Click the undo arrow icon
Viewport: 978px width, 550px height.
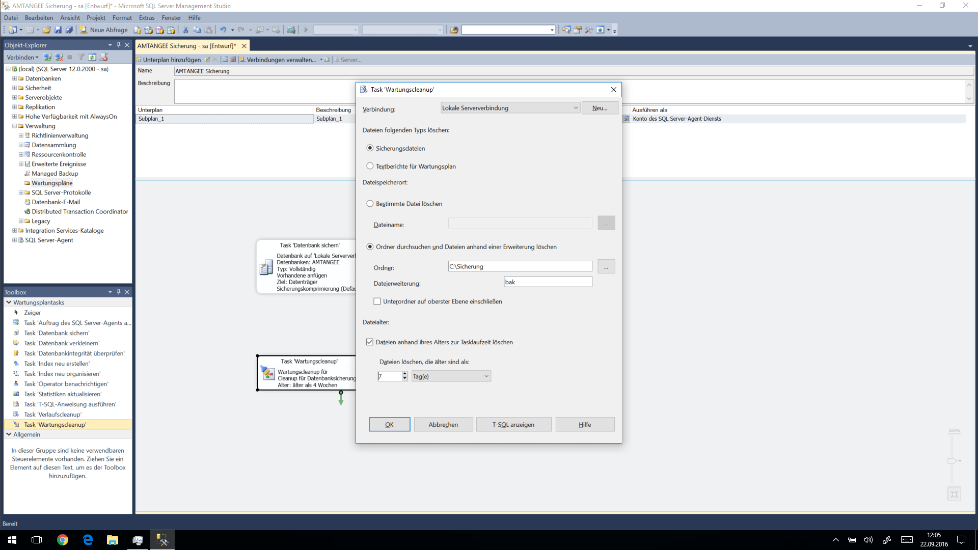[x=223, y=30]
